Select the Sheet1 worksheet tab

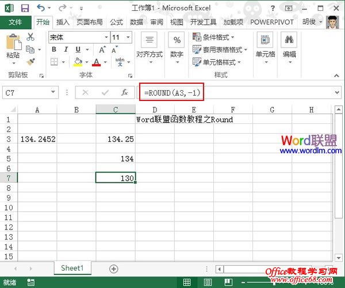tap(72, 268)
